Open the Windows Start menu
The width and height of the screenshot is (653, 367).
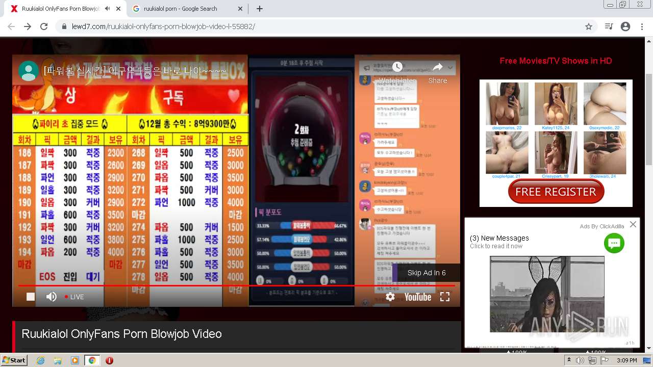click(x=14, y=360)
